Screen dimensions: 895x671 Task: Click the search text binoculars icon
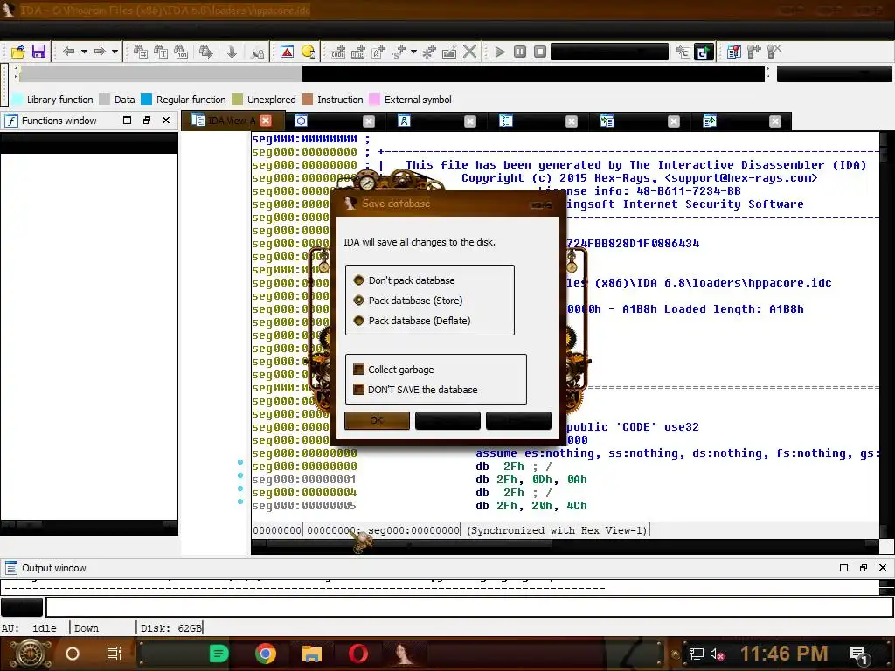click(x=161, y=52)
